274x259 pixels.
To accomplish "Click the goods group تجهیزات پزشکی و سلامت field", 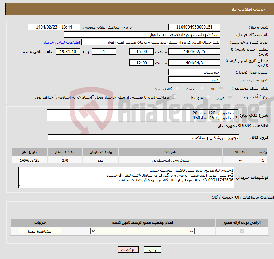I will coord(144,138).
